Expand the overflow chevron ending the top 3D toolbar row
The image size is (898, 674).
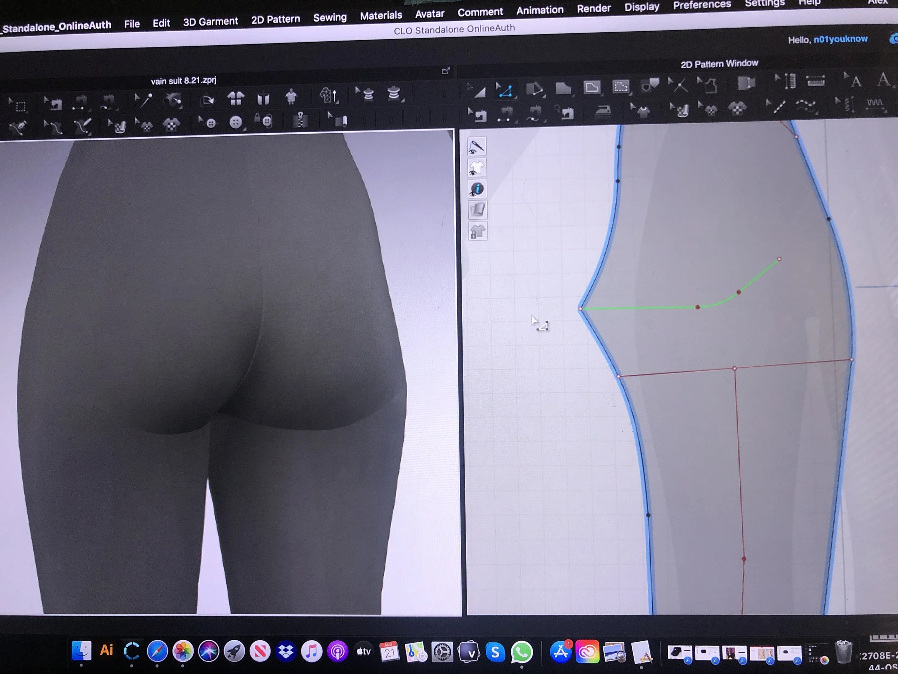(x=445, y=93)
